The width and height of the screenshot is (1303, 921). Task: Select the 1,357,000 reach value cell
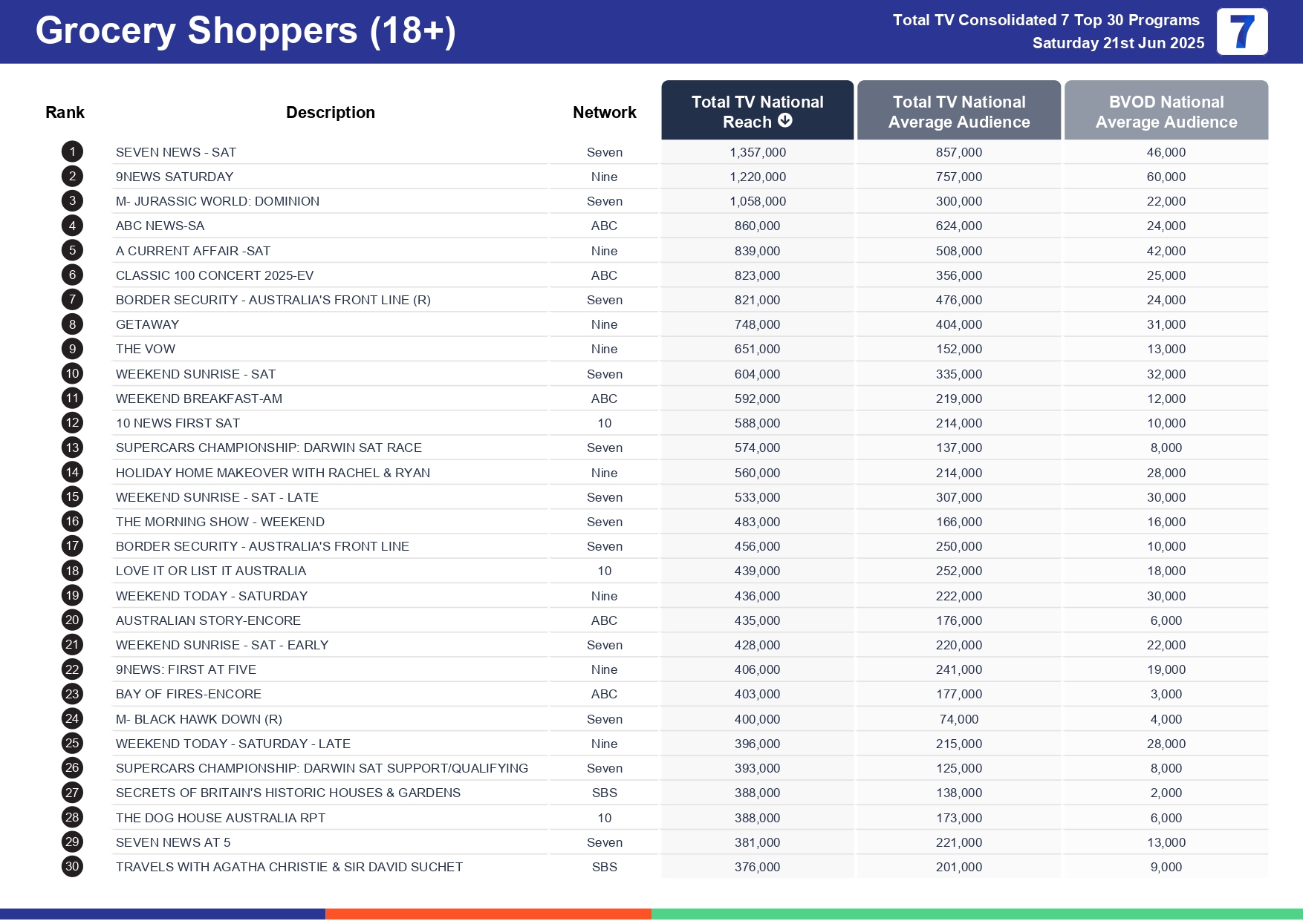(x=757, y=152)
